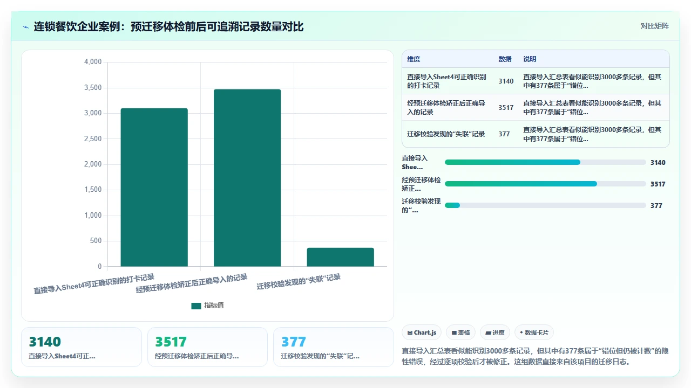Click the progress label 经预迁移体检矫正...

point(421,184)
